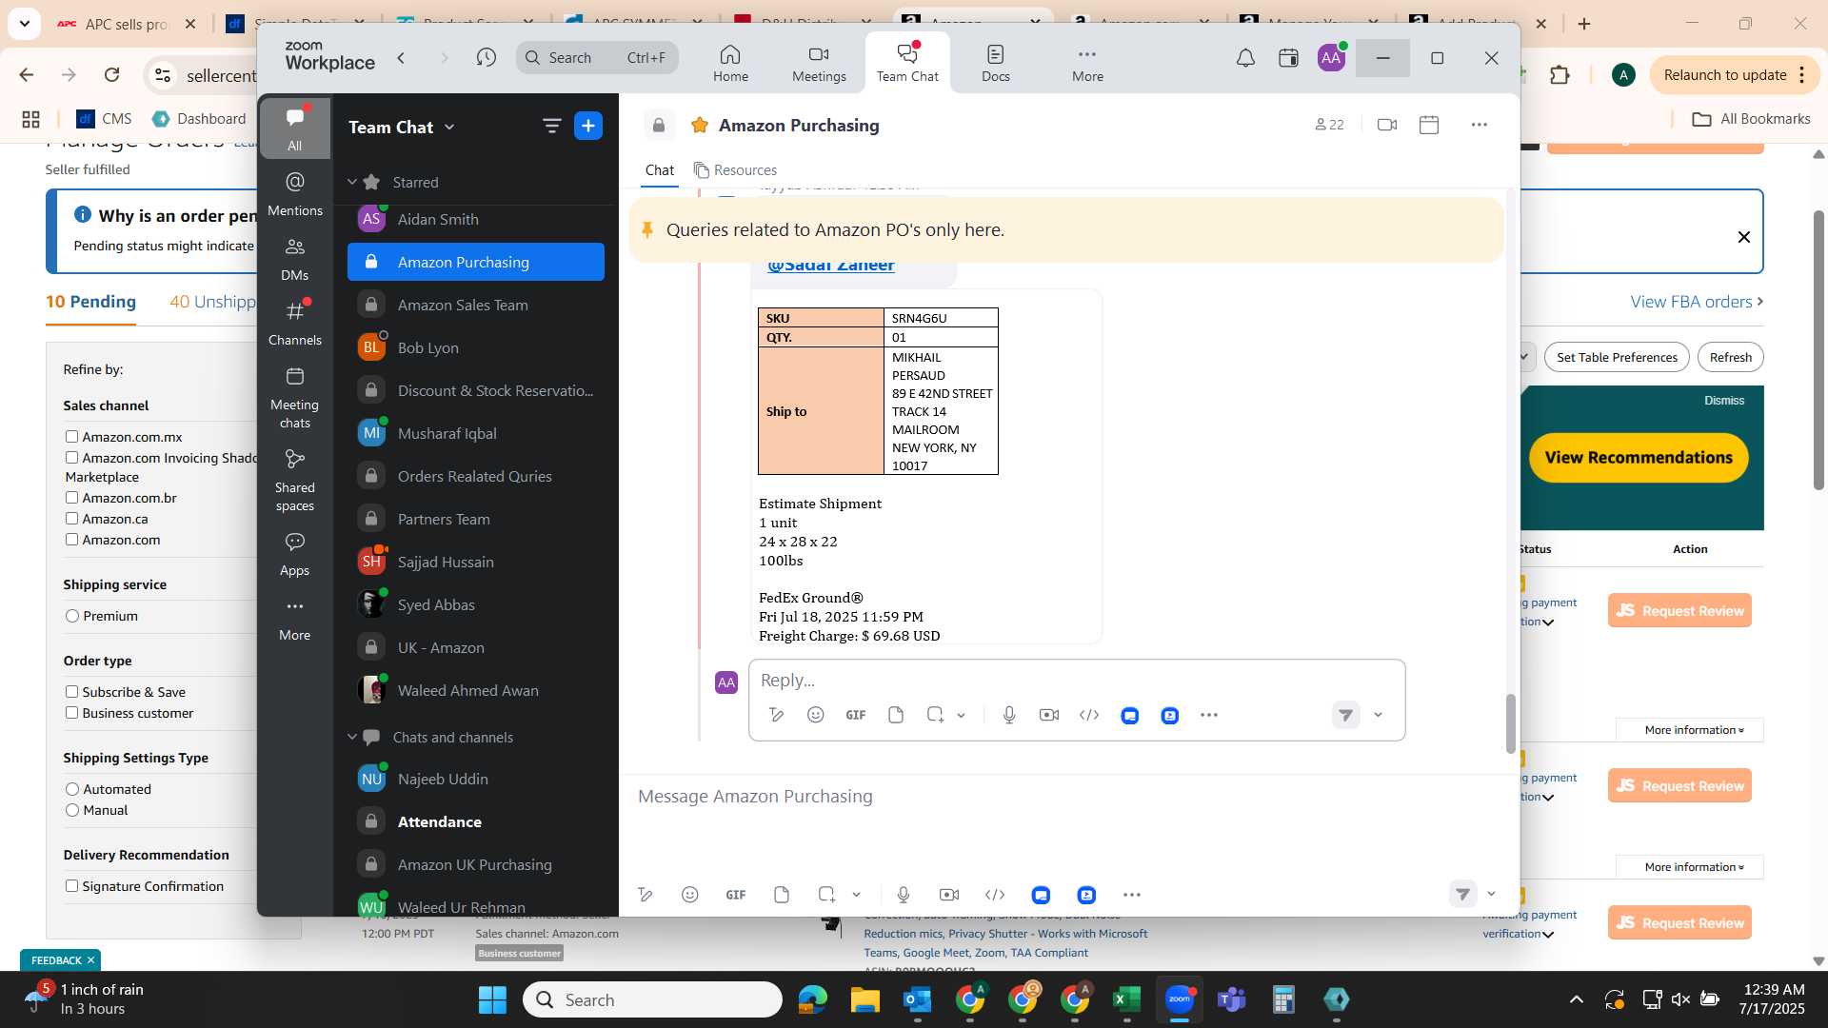Image resolution: width=1828 pixels, height=1028 pixels.
Task: Select Automated shipping settings
Action: [72, 789]
